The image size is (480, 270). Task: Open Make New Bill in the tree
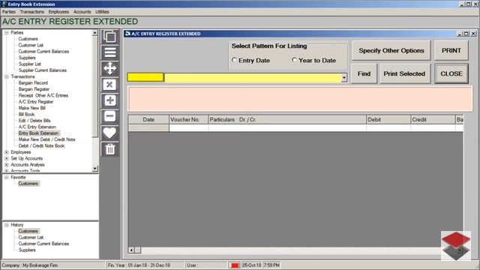coord(31,108)
